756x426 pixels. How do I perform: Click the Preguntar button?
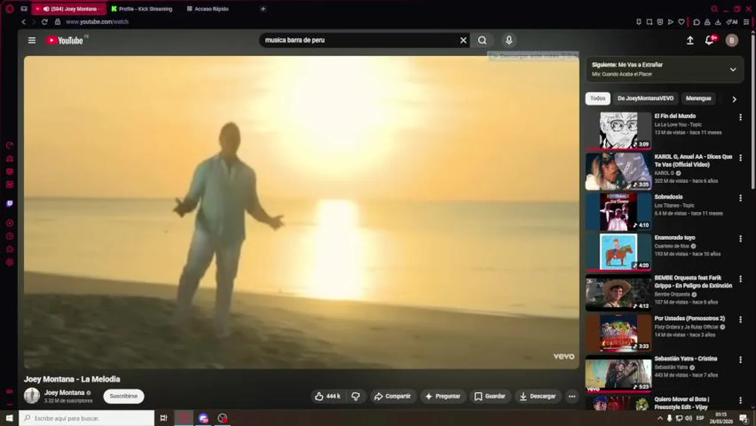click(442, 396)
